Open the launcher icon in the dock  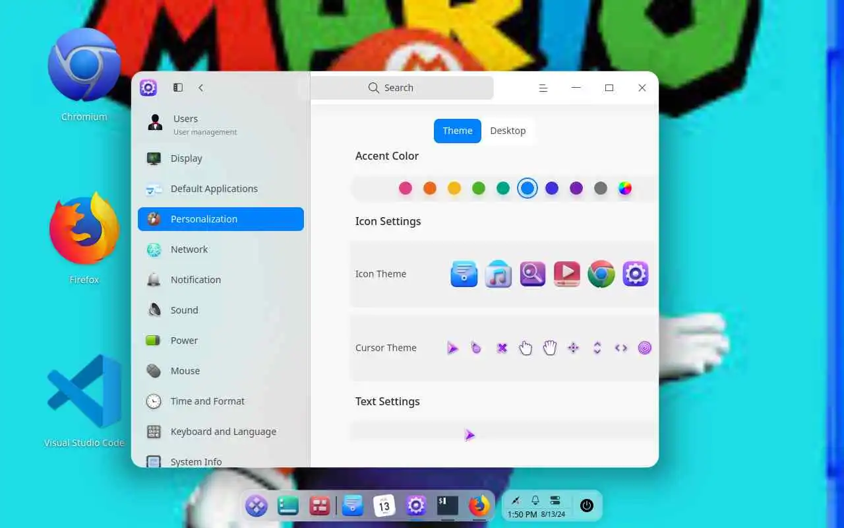coord(256,506)
